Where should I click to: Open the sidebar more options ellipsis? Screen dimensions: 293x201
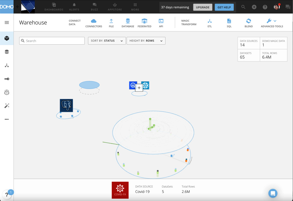7,119
